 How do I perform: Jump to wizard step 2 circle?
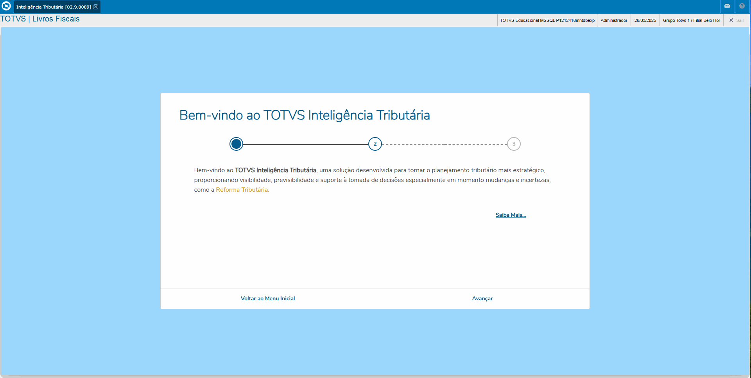pos(375,144)
